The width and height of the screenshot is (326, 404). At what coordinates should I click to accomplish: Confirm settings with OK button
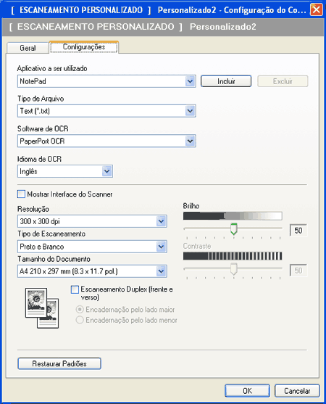tap(247, 391)
